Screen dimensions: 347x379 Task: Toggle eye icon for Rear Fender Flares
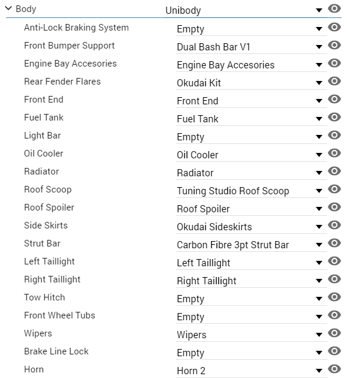tap(334, 81)
